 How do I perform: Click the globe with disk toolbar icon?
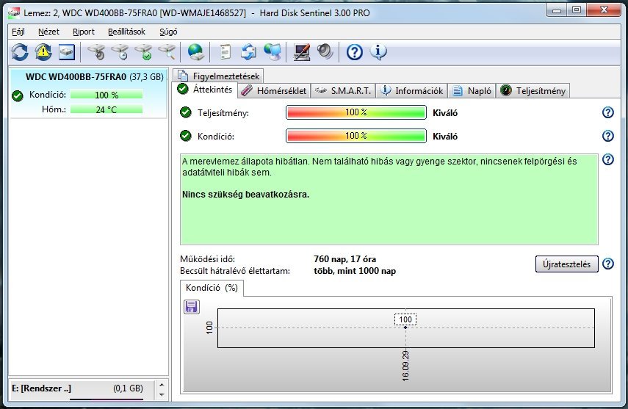(x=196, y=52)
